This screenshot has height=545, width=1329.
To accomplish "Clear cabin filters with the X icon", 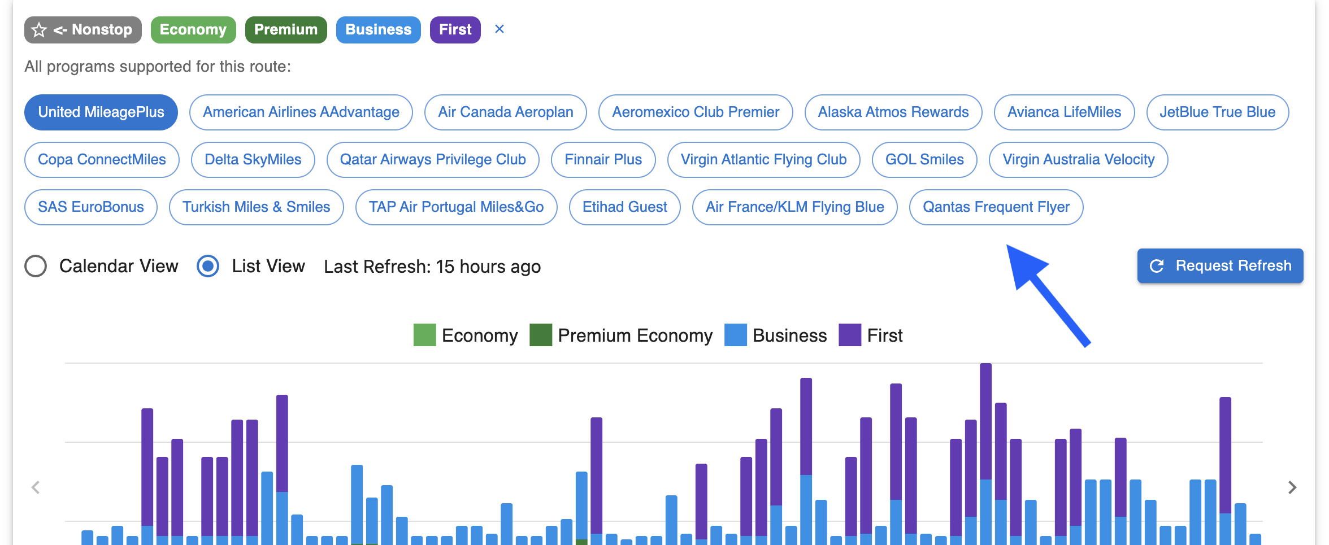I will tap(500, 29).
